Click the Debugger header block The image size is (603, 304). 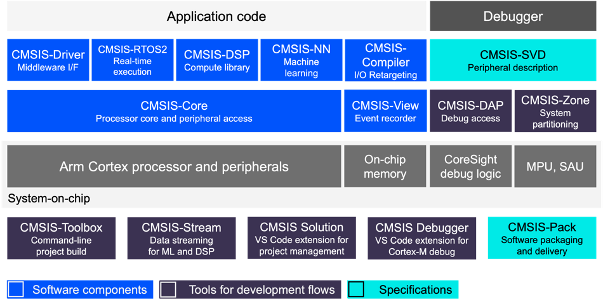[513, 17]
